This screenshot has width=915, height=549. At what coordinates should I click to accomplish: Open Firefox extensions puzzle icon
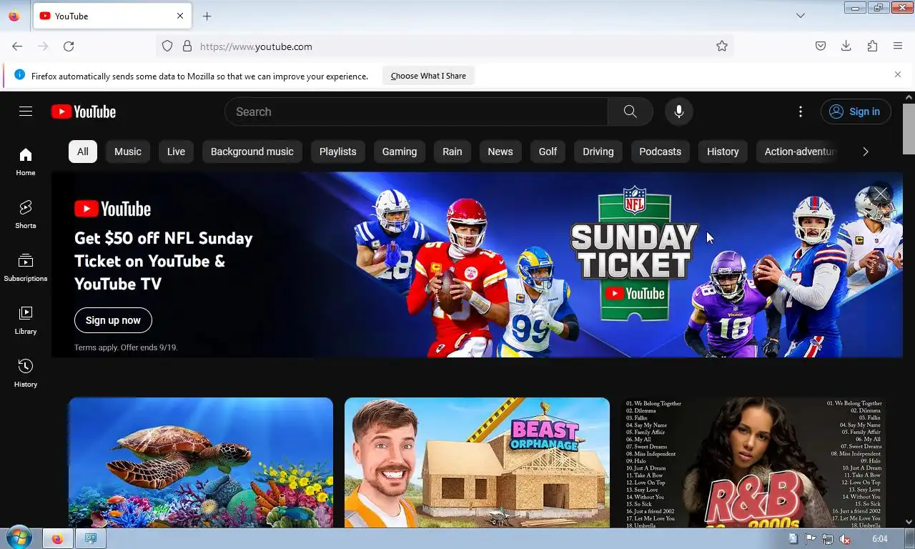872,46
